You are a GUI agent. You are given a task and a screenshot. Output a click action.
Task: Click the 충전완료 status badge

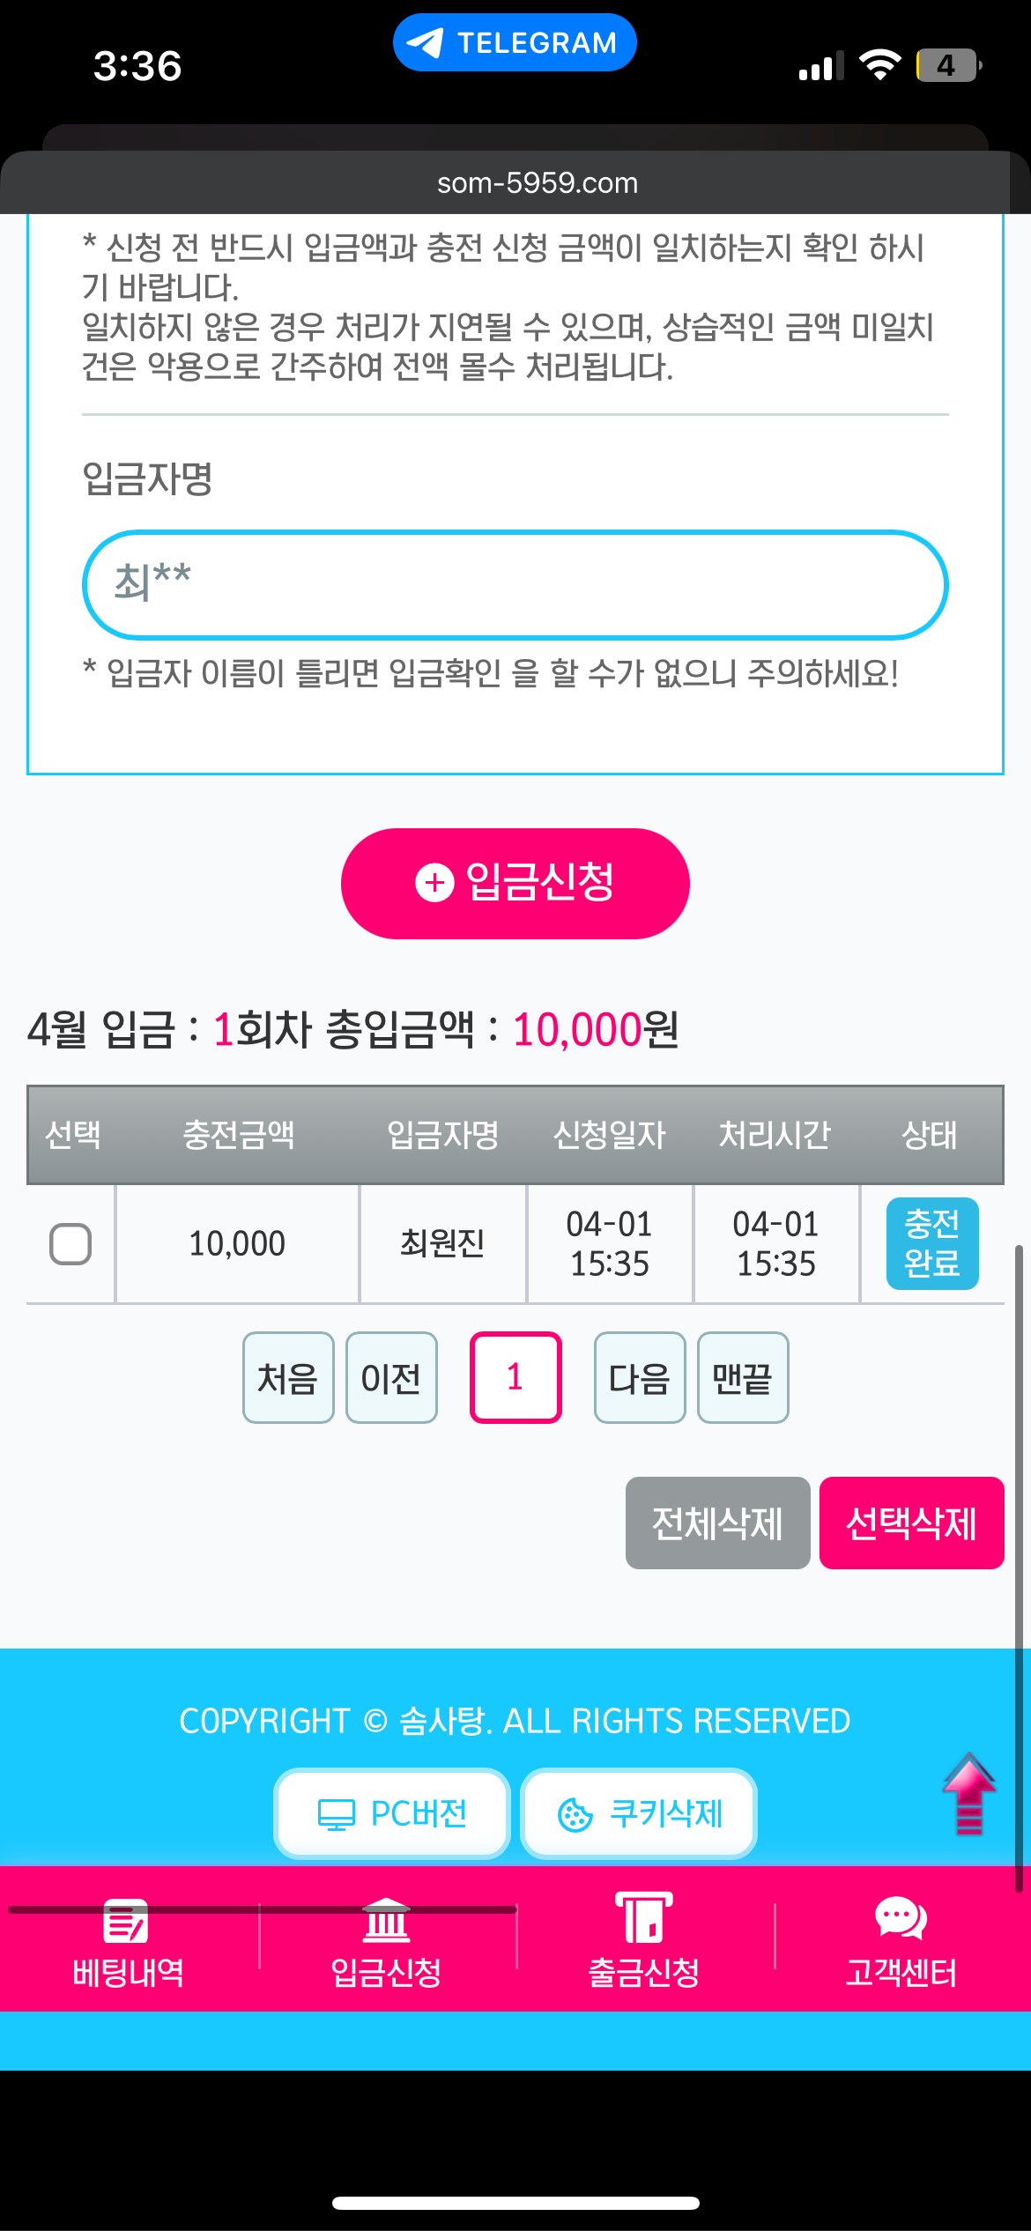[x=931, y=1243]
